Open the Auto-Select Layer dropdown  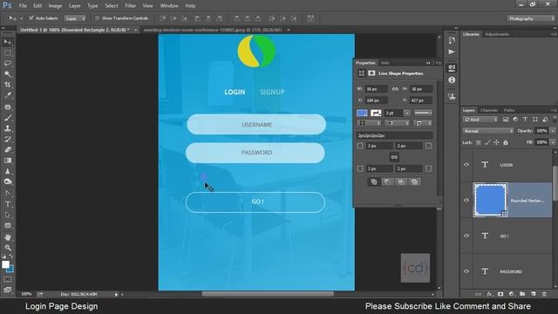click(75, 18)
